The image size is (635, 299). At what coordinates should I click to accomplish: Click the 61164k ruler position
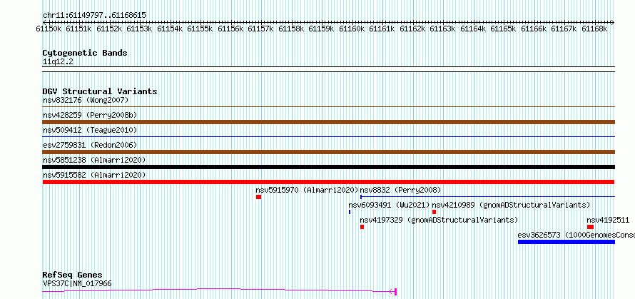[x=473, y=29]
